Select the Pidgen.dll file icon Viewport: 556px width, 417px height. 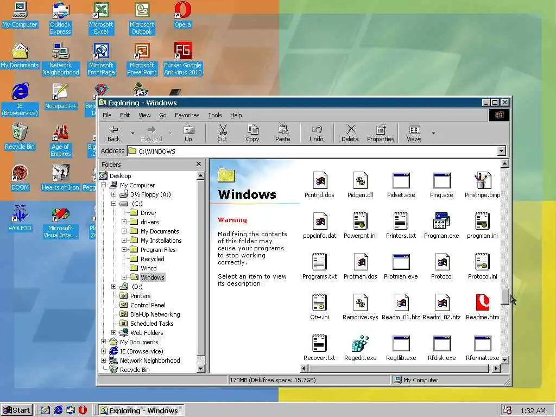tap(361, 180)
